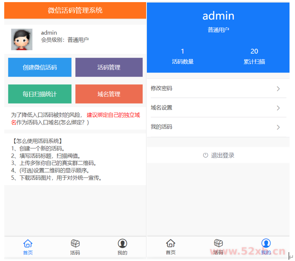Screen dimensions: 295x261
Task: Select the green 每日扫描统计 button
Action: tap(40, 94)
